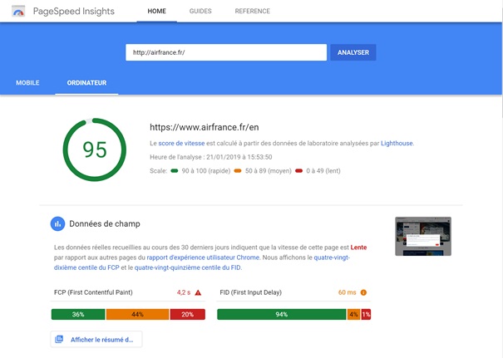Click the URL input field with airfrance.fr

click(225, 52)
